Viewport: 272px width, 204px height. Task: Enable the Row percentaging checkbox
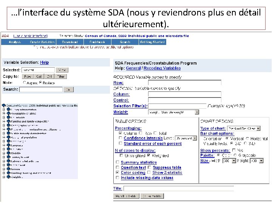coord(141,133)
